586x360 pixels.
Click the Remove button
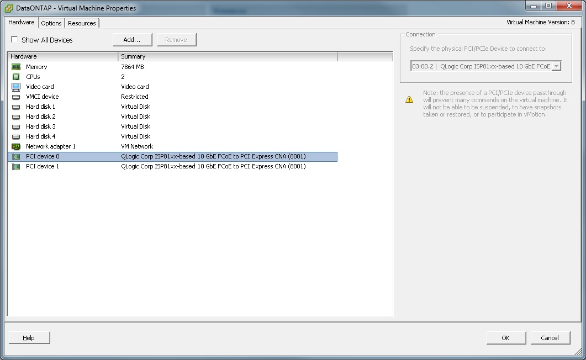pyautogui.click(x=176, y=40)
